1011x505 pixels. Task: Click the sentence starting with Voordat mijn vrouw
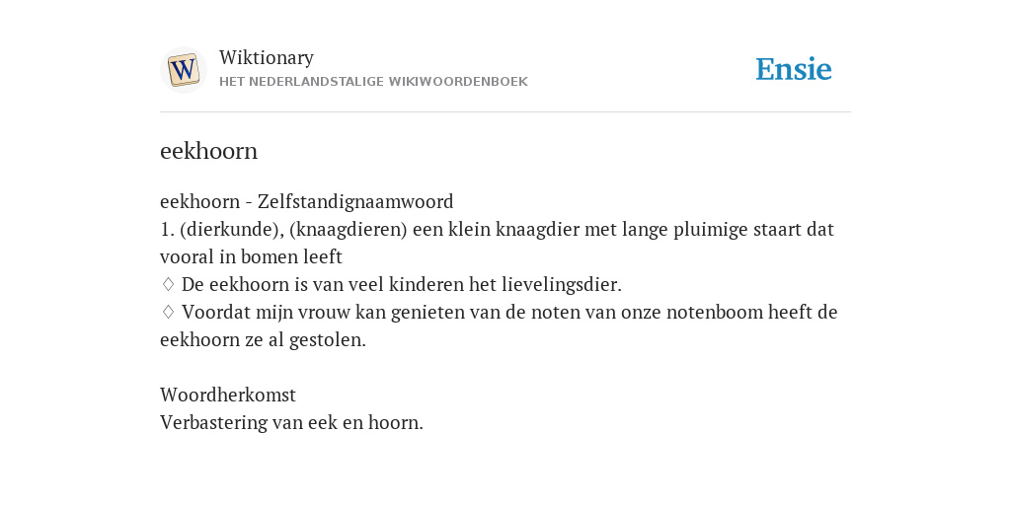coord(499,325)
